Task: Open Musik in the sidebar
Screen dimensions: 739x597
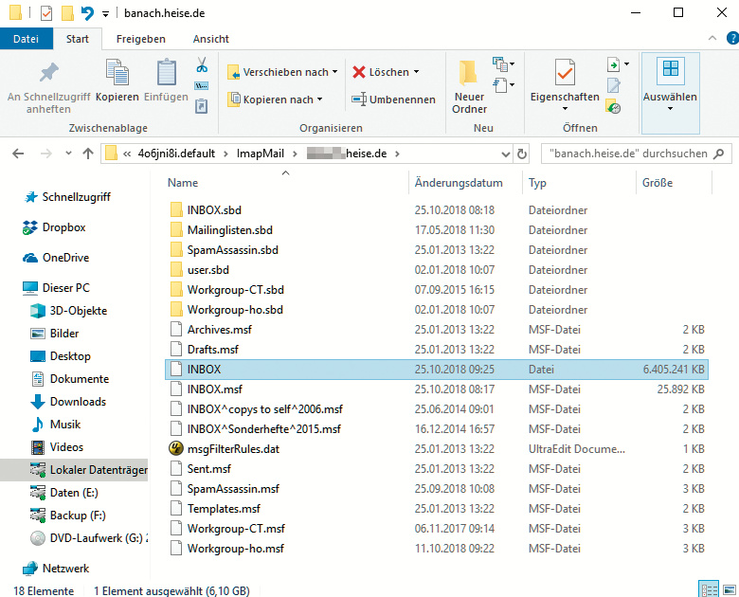Action: (55, 425)
